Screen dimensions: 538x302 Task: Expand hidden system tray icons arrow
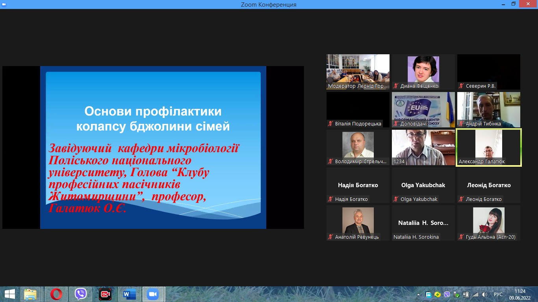[418, 295]
